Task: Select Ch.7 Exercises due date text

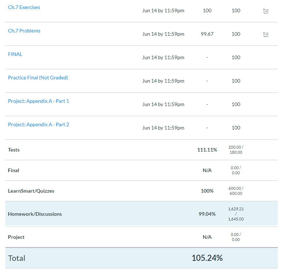Action: [x=163, y=10]
